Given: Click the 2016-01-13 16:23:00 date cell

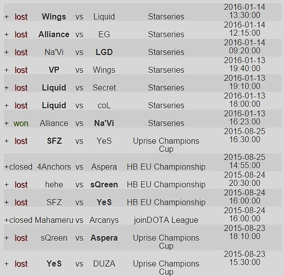Looking at the screenshot, I should tap(244, 118).
